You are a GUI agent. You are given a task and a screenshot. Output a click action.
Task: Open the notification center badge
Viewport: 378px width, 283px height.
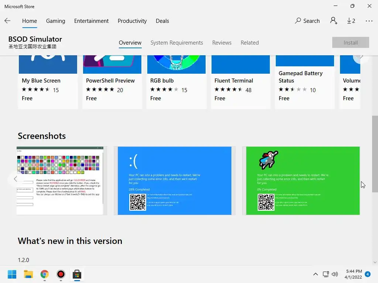(x=368, y=274)
